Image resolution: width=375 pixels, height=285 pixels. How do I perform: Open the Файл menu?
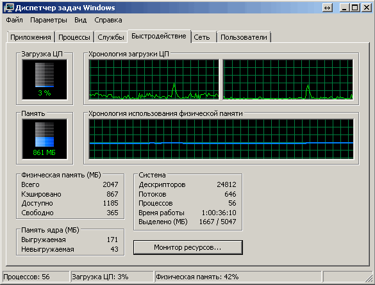[x=14, y=20]
